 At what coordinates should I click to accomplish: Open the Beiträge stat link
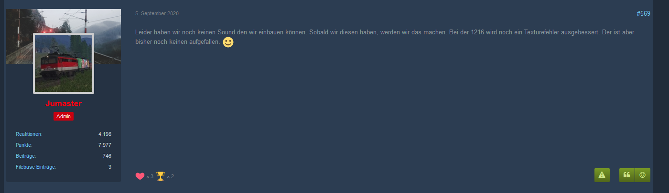coord(26,156)
